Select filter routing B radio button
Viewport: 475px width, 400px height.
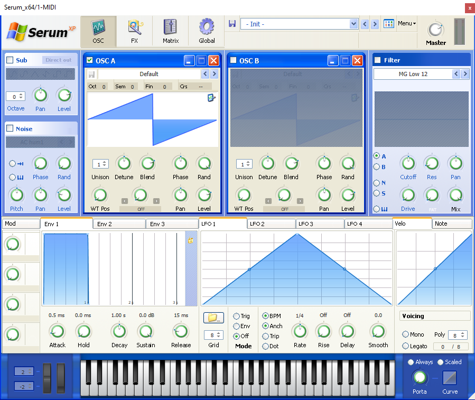[377, 166]
